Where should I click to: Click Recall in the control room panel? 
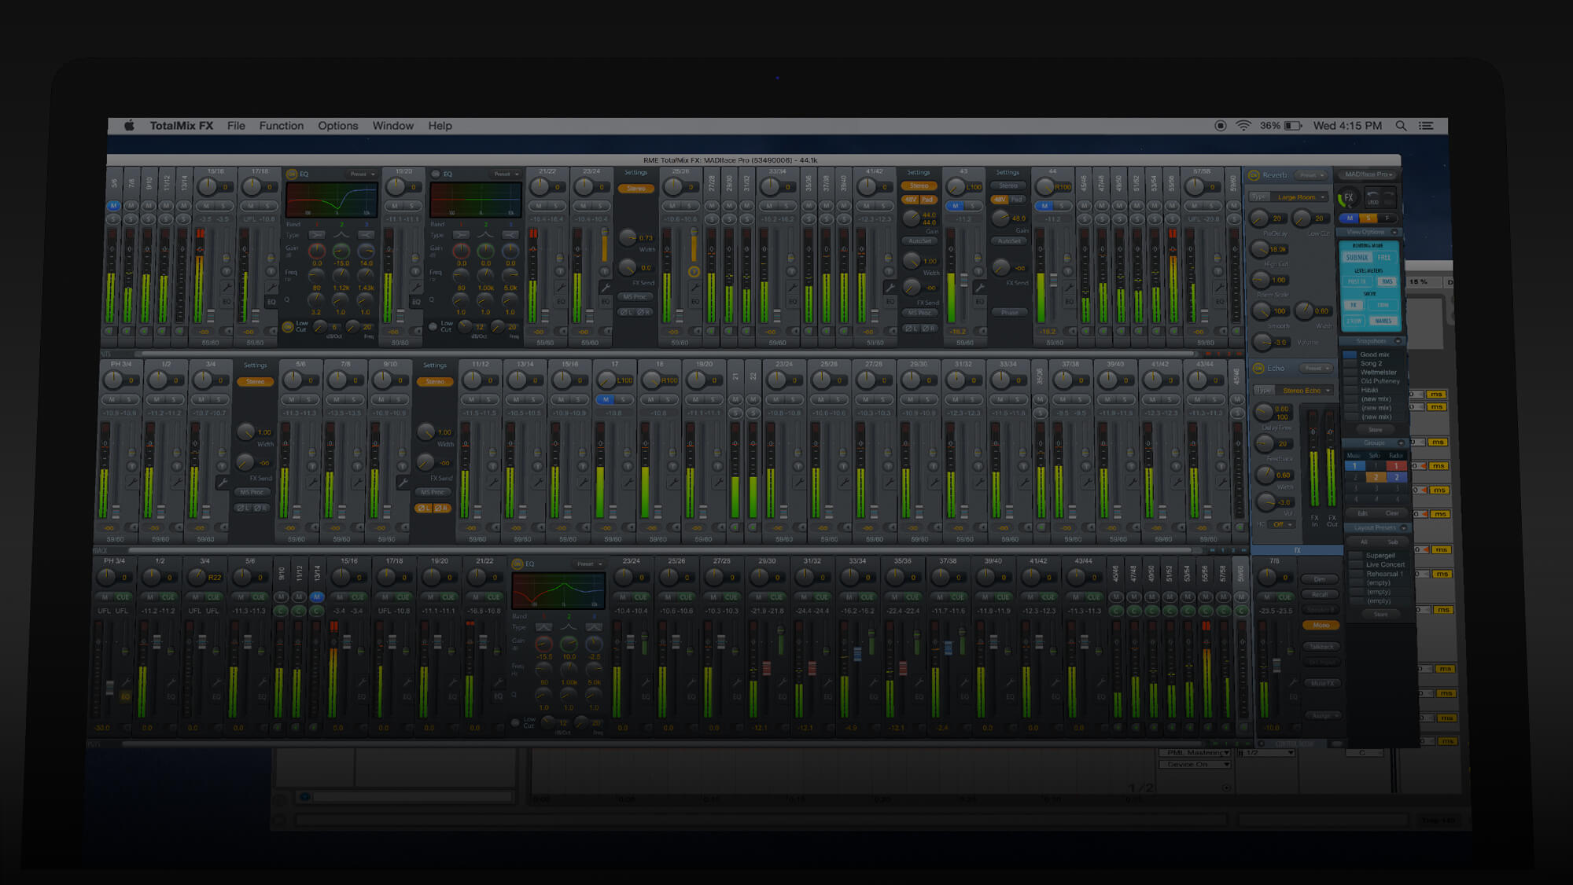pyautogui.click(x=1320, y=594)
